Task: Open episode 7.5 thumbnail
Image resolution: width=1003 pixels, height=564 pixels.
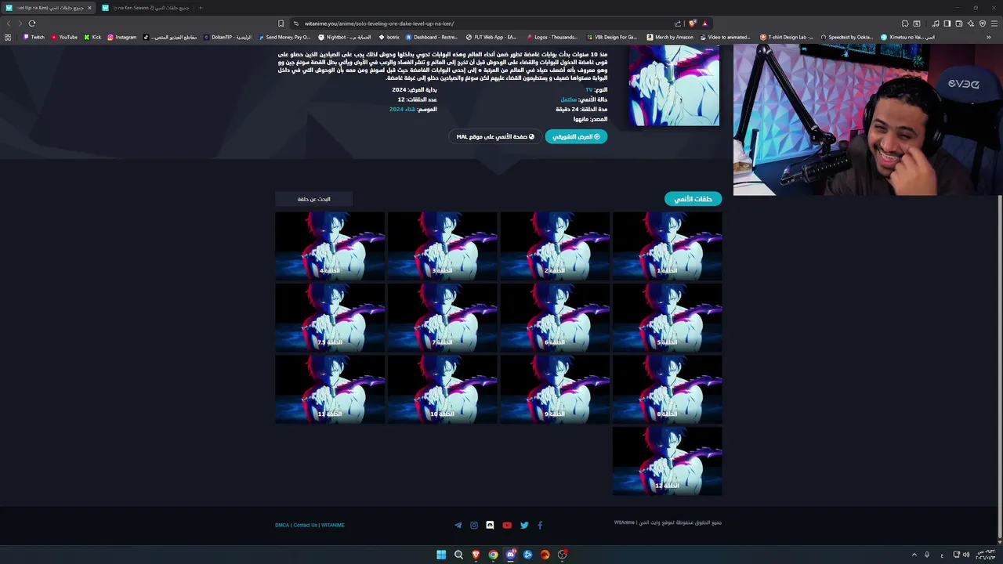Action: (x=330, y=317)
